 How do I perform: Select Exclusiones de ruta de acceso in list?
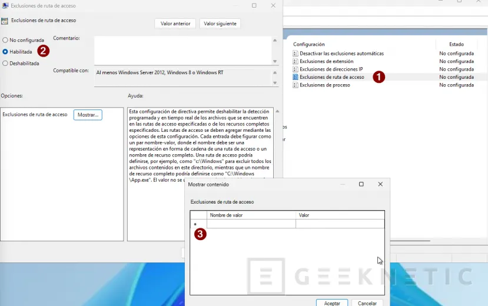point(332,77)
